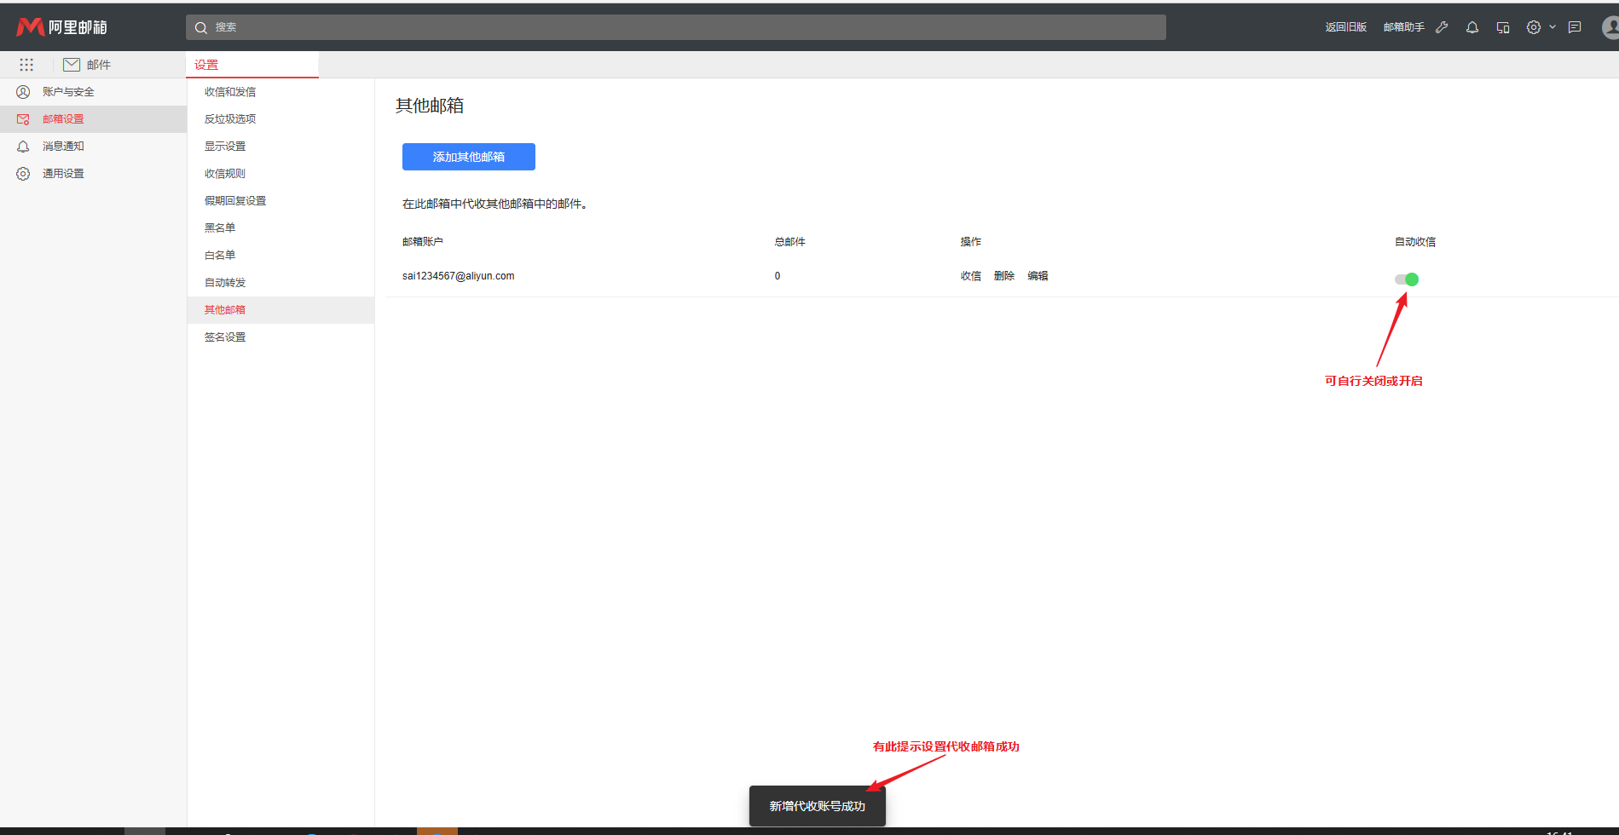This screenshot has width=1619, height=835.
Task: Click the 搜索 search input field
Action: (675, 27)
